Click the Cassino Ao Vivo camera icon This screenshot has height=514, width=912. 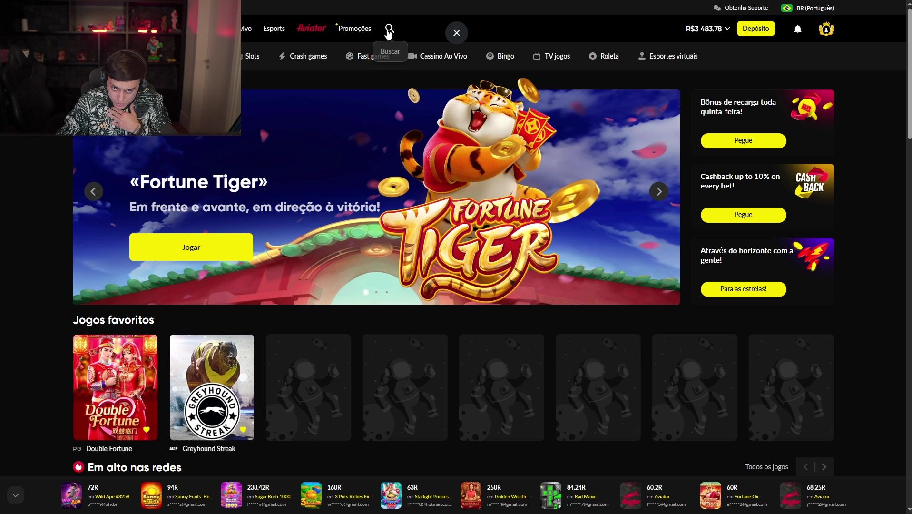pyautogui.click(x=412, y=56)
